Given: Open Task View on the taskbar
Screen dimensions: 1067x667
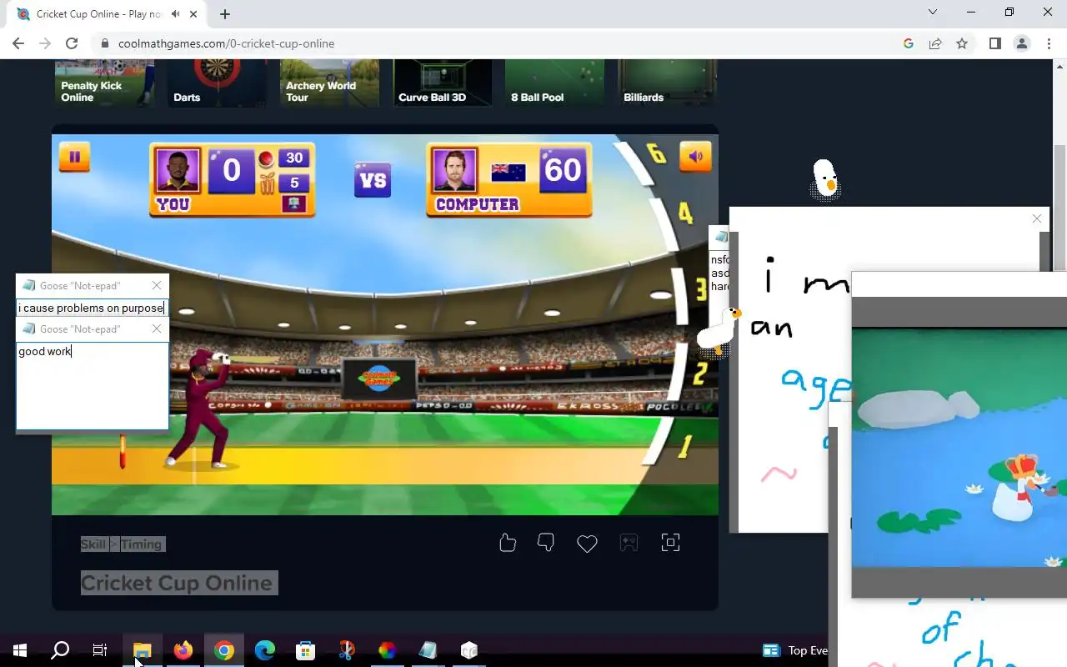Looking at the screenshot, I should pyautogui.click(x=100, y=650).
